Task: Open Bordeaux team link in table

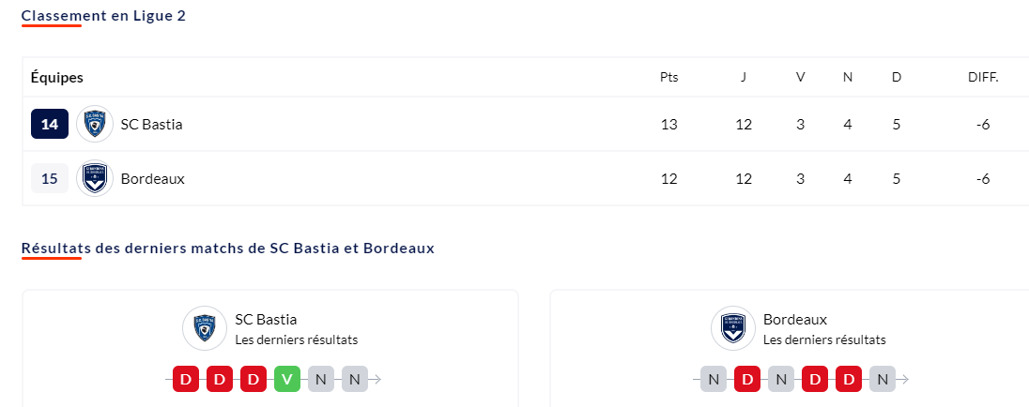Action: click(x=153, y=178)
